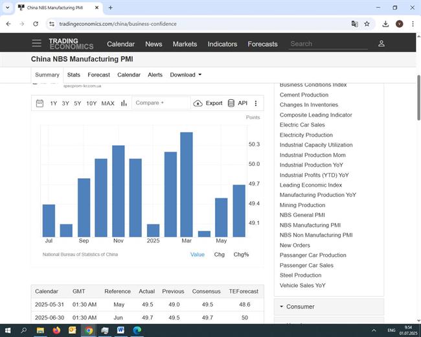This screenshot has height=337, width=421.
Task: Open the user account icon
Action: (381, 43)
